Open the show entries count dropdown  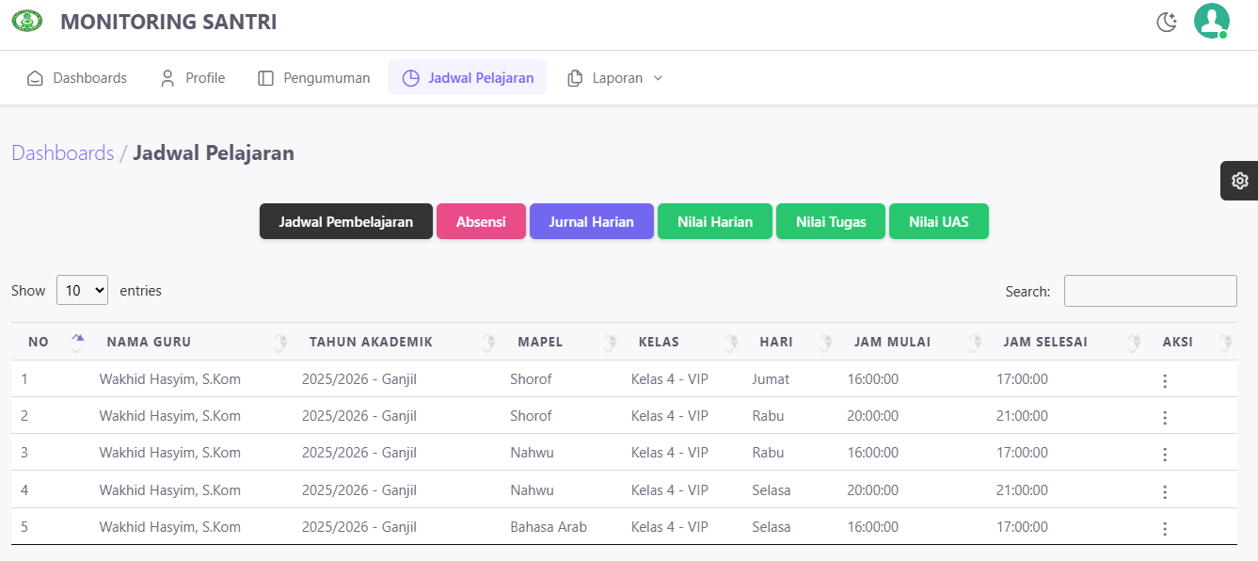[83, 291]
